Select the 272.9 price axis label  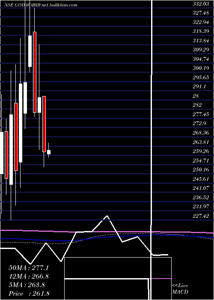[199, 123]
